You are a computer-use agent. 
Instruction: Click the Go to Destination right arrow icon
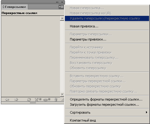click(16, 100)
